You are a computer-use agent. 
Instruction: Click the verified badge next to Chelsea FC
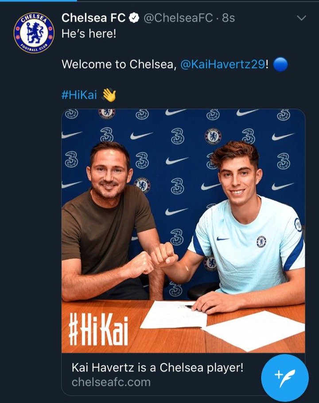pos(134,18)
